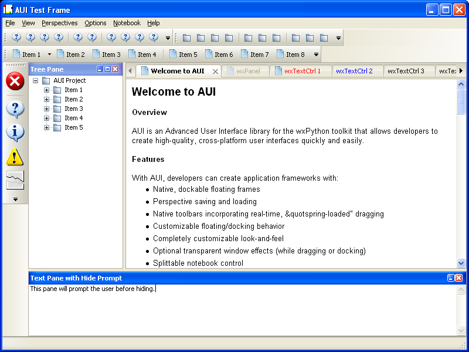Screen dimensions: 469x352
Task: Open the Perspectives menu
Action: [x=59, y=23]
